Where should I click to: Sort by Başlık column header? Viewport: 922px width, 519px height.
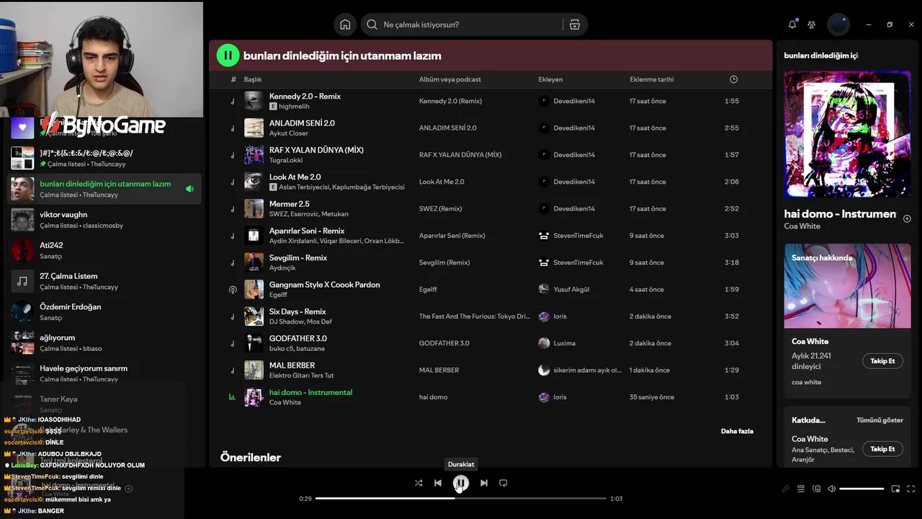coord(253,79)
